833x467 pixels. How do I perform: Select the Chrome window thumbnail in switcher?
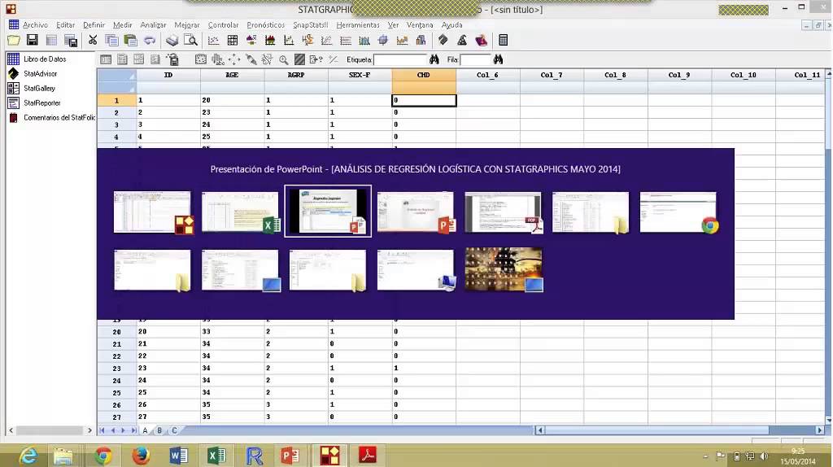coord(678,212)
